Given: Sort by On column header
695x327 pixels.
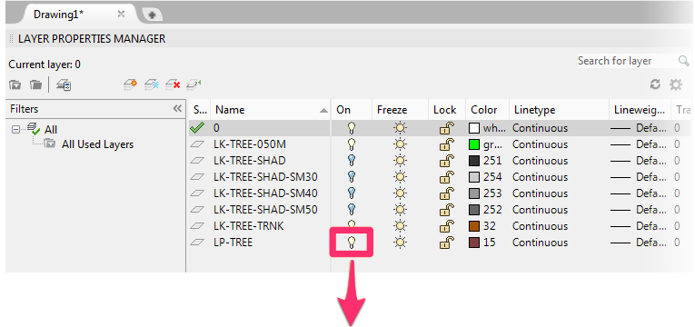Looking at the screenshot, I should pyautogui.click(x=351, y=110).
